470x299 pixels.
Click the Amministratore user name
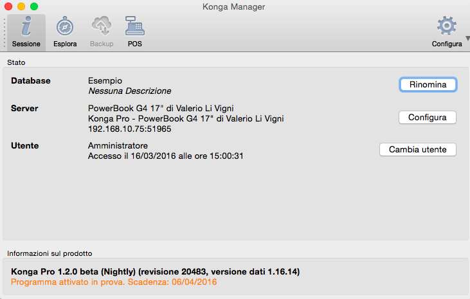(x=118, y=146)
